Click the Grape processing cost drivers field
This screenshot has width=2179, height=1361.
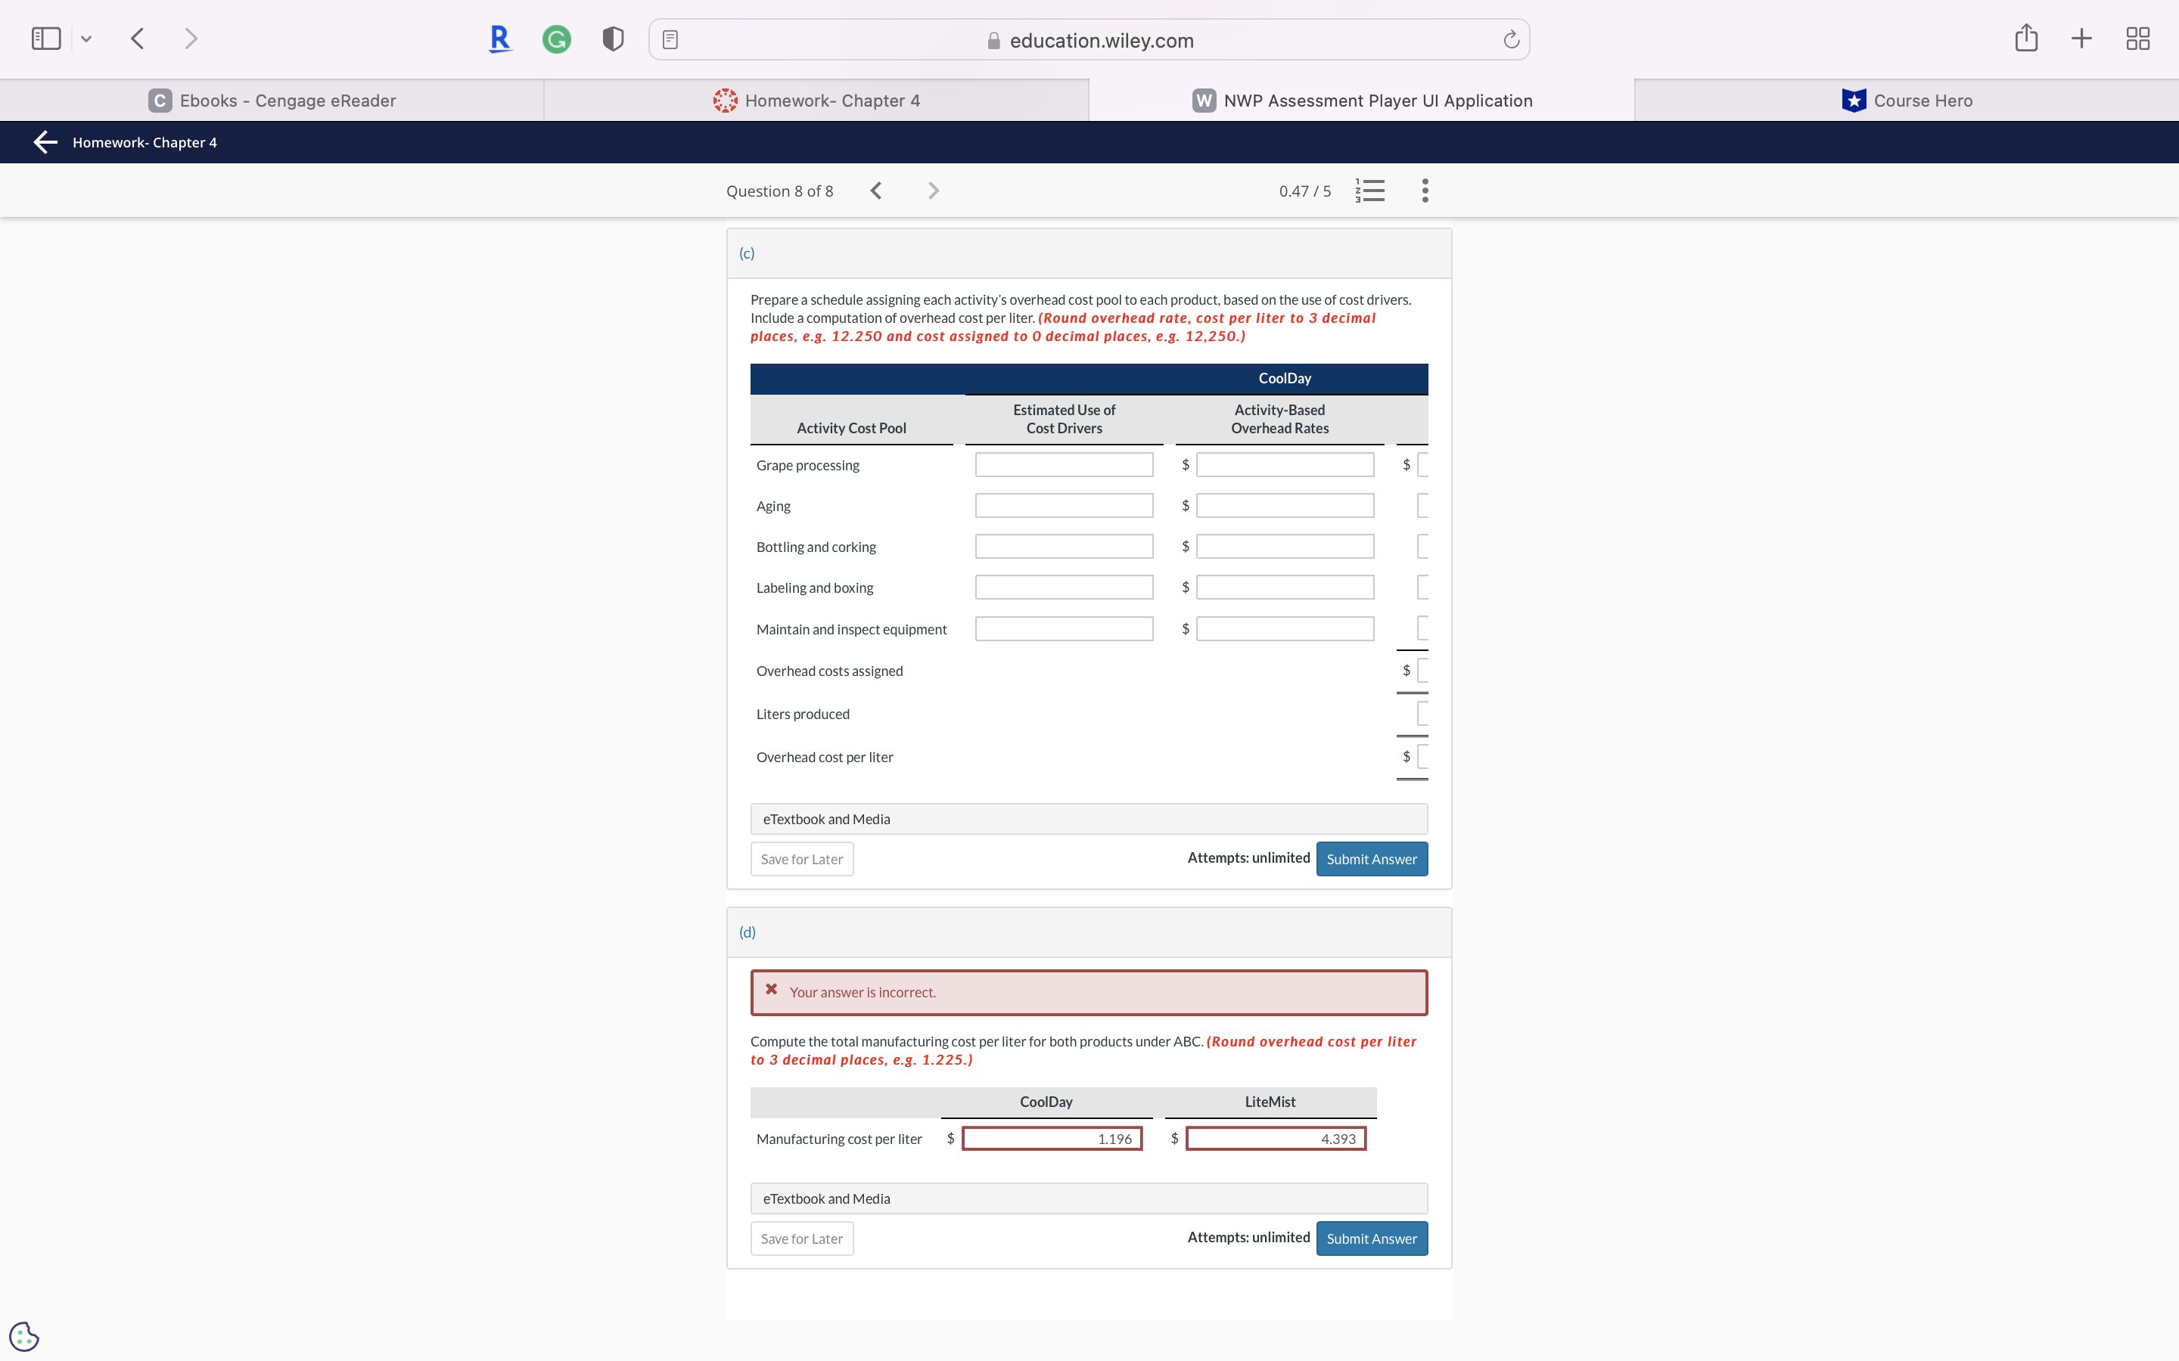click(x=1065, y=464)
